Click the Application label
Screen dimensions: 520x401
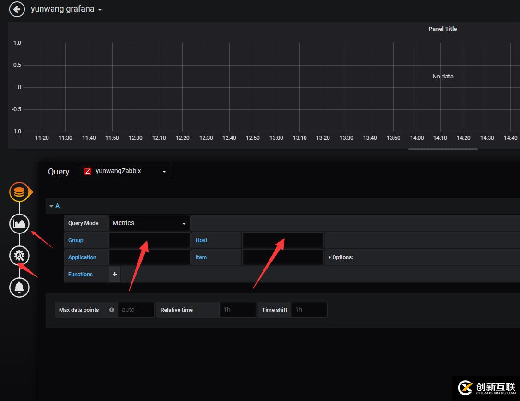coord(82,257)
